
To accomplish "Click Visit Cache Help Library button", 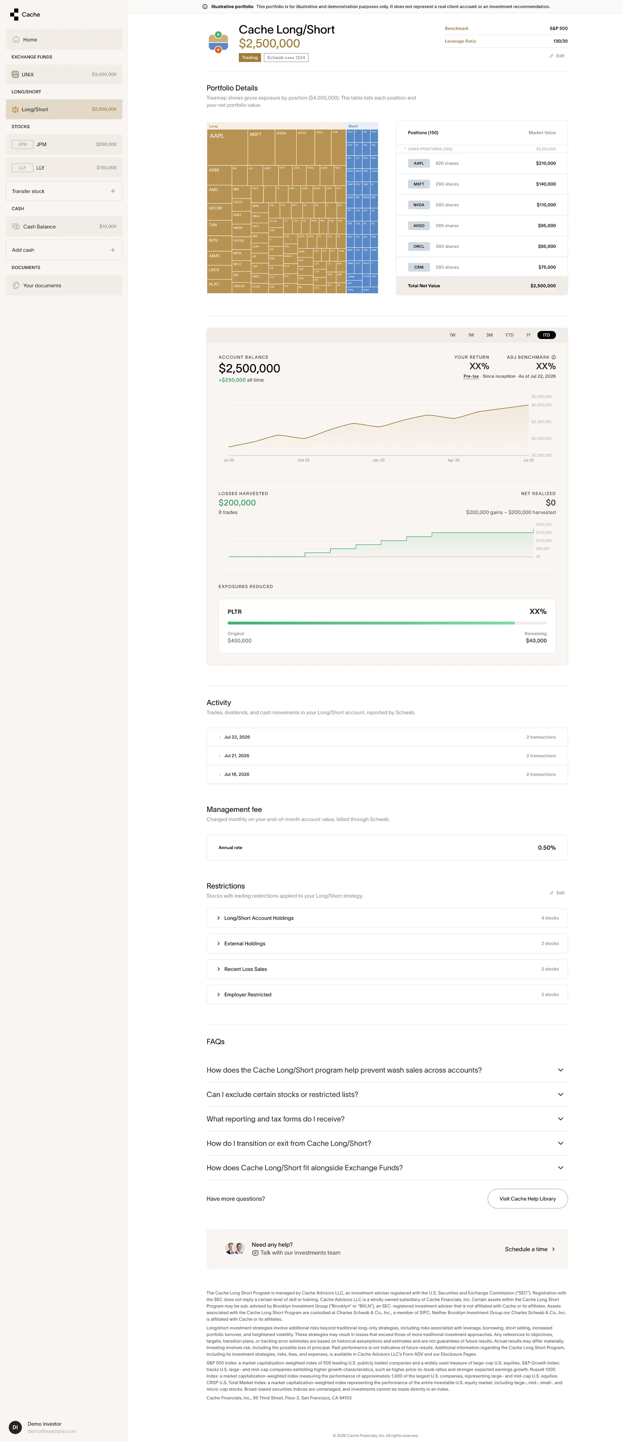I will tap(527, 1199).
